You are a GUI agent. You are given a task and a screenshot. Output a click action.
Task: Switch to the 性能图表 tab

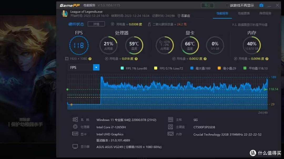[x=244, y=13]
